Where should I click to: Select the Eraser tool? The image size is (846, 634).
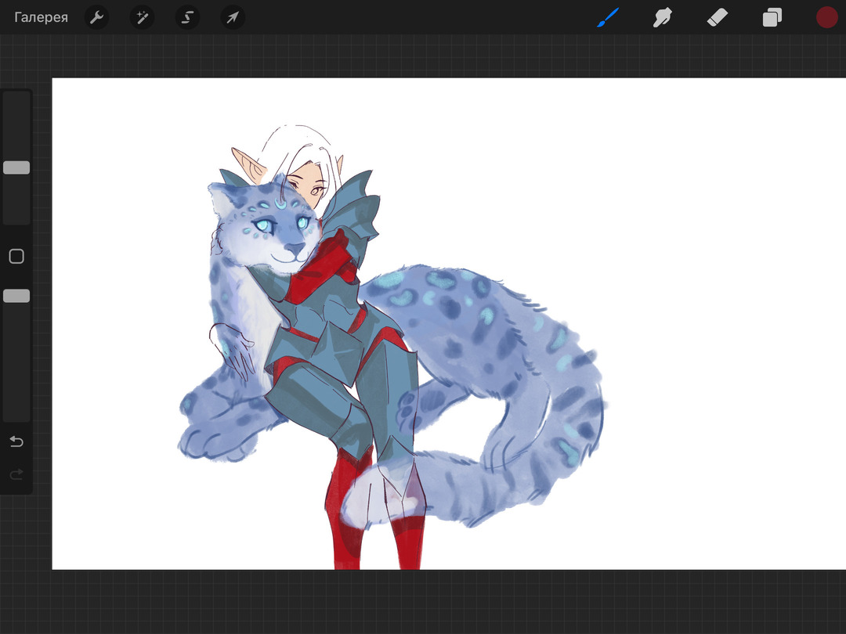coord(718,17)
